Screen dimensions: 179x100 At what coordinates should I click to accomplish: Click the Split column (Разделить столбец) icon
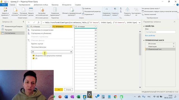128,10
